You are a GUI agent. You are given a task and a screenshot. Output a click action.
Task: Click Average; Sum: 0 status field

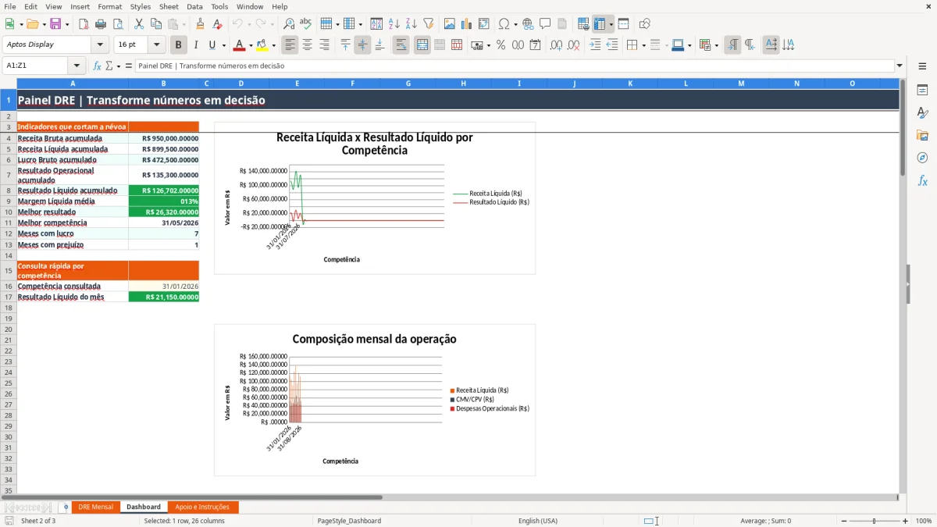coord(766,521)
